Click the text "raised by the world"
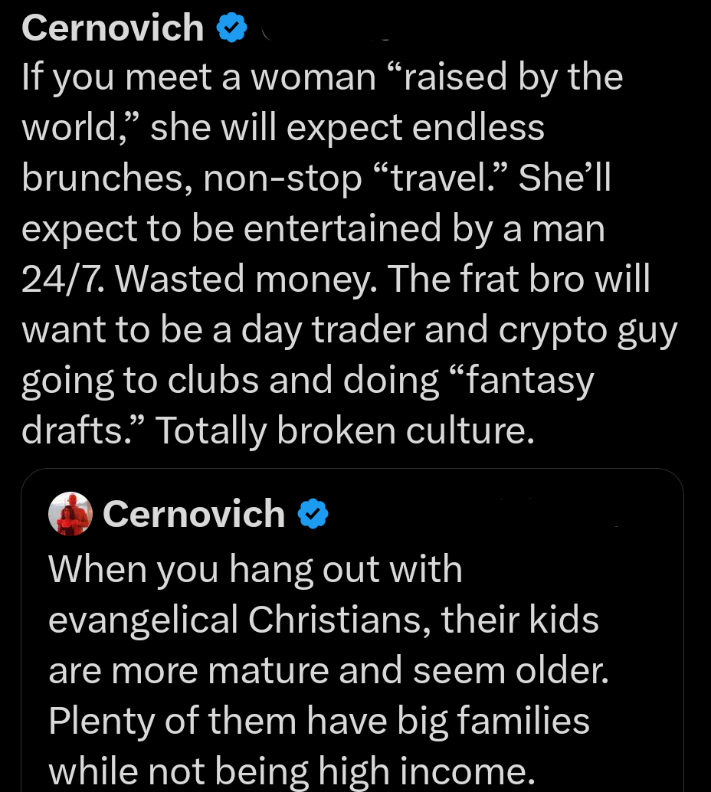The height and width of the screenshot is (792, 711). click(x=490, y=76)
